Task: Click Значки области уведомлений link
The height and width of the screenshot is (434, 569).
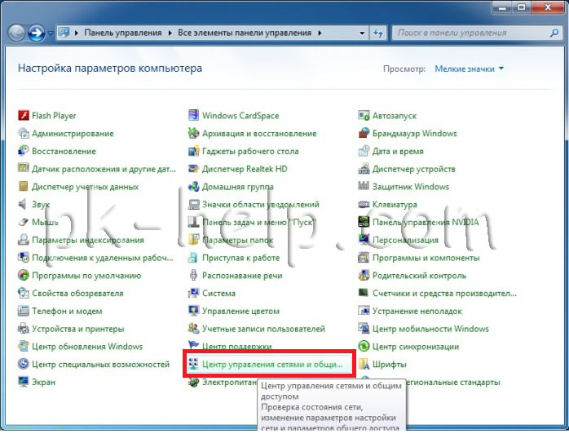Action: [261, 205]
